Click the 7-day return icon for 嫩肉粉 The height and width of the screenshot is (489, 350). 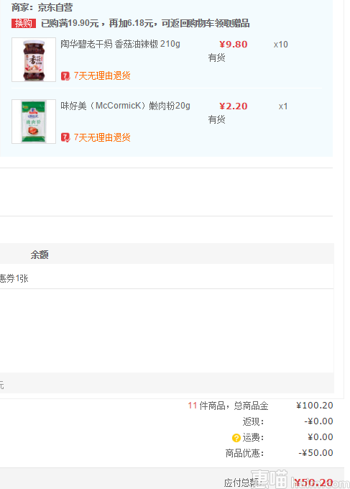(x=65, y=137)
